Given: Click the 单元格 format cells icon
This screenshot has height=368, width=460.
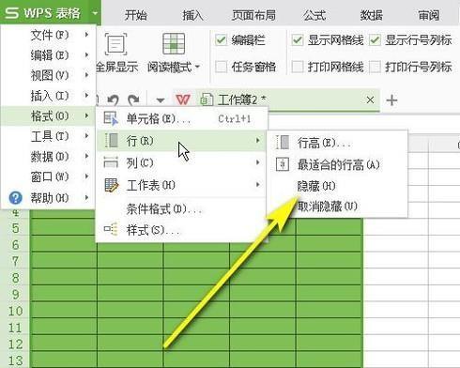Looking at the screenshot, I should coord(111,119).
